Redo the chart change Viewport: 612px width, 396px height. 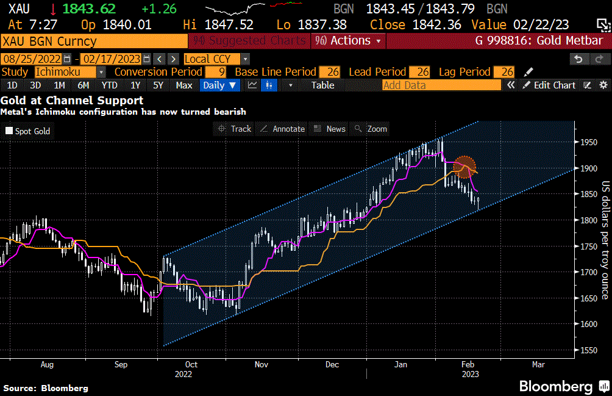(599, 59)
